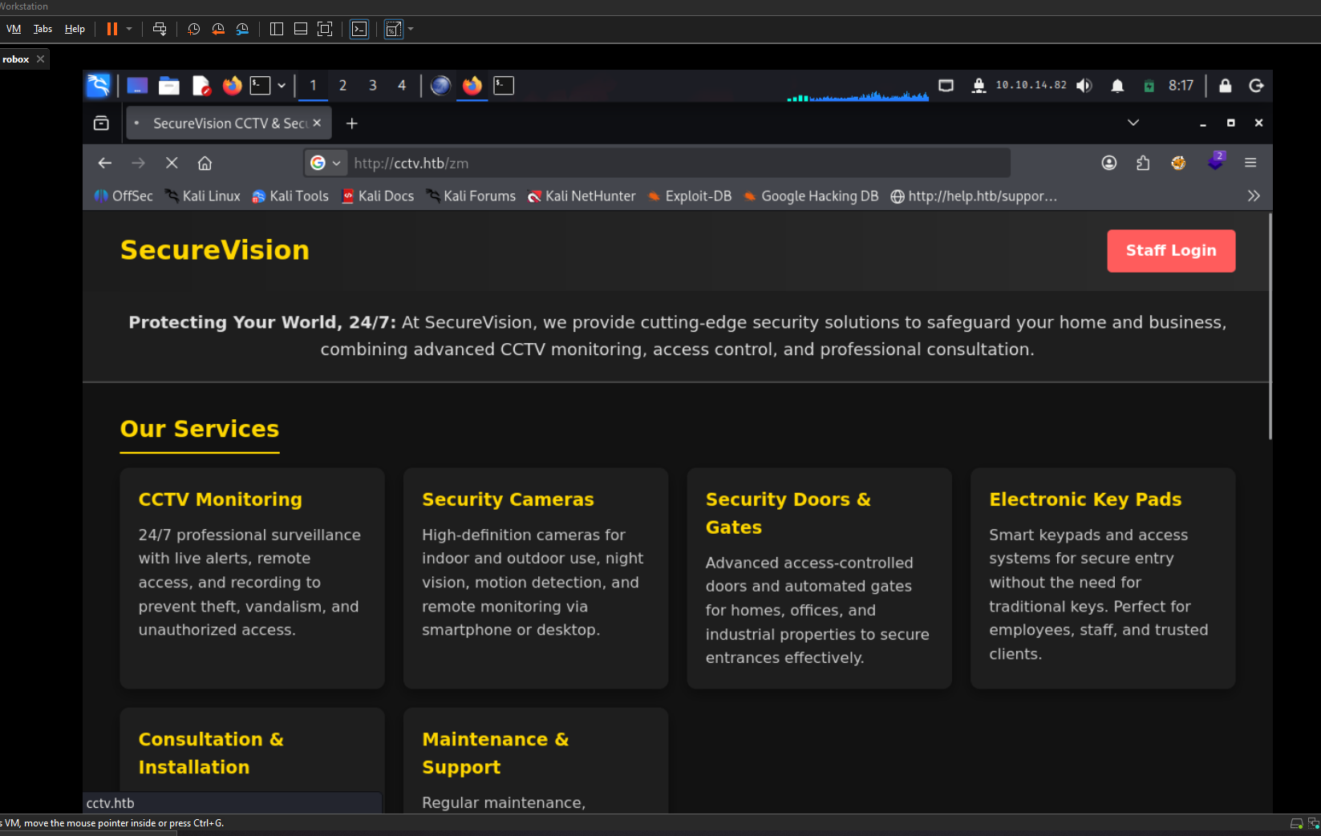Stop page loading with the X button
This screenshot has height=836, width=1321.
pyautogui.click(x=172, y=163)
